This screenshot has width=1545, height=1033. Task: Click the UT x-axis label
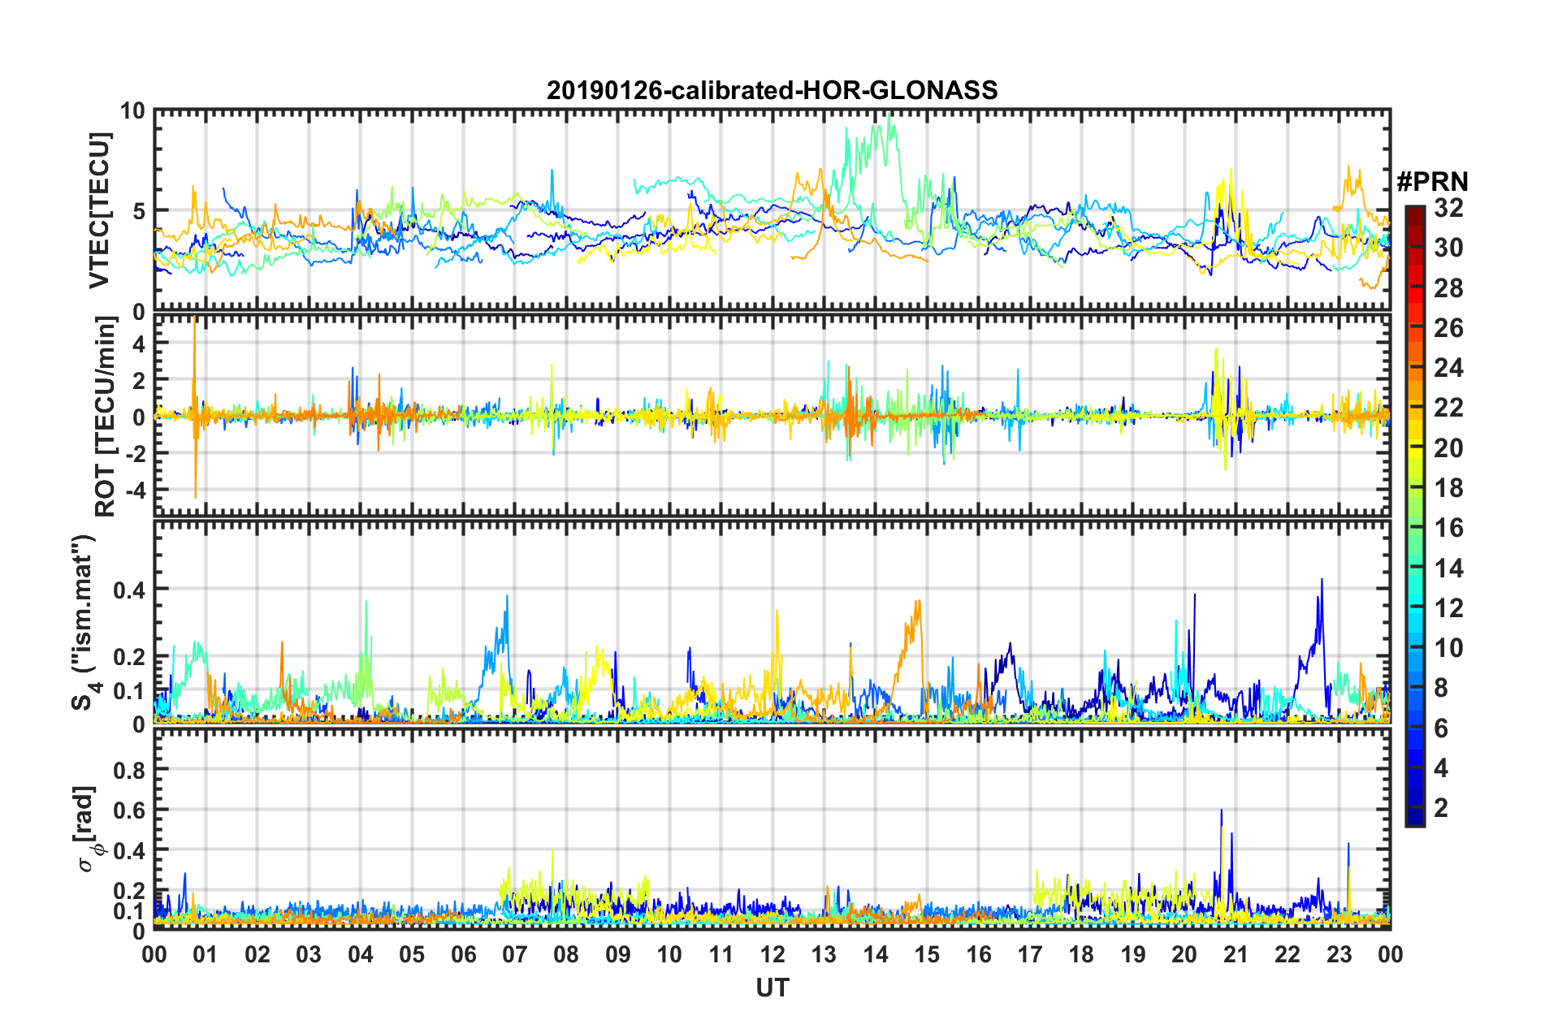pyautogui.click(x=772, y=988)
